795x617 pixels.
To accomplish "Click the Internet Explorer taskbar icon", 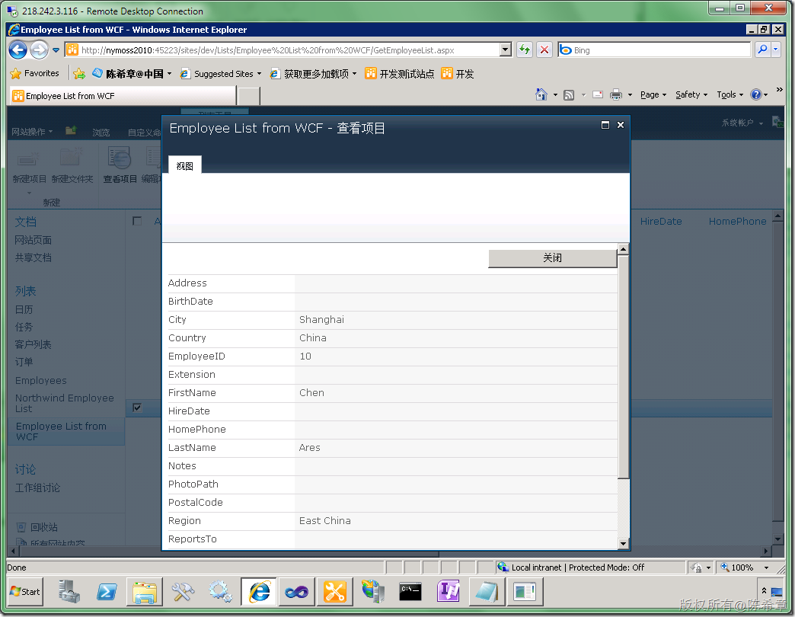I will [x=259, y=592].
